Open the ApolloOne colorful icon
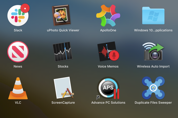178x118 pixels. tap(108, 16)
